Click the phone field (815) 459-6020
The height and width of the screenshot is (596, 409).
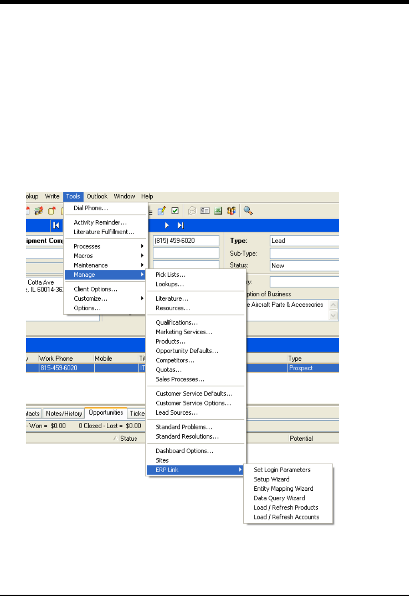coord(186,241)
